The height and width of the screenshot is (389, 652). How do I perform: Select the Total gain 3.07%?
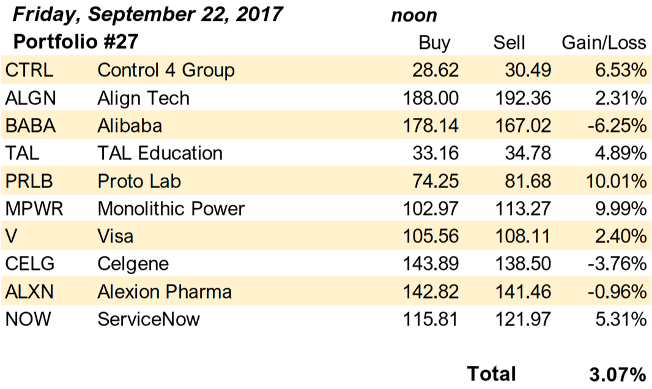[618, 374]
